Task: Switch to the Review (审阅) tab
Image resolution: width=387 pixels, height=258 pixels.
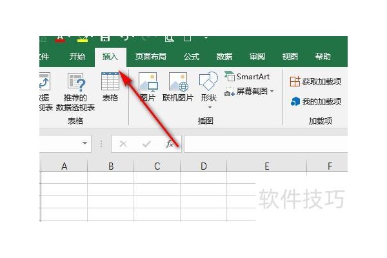Action: 257,57
